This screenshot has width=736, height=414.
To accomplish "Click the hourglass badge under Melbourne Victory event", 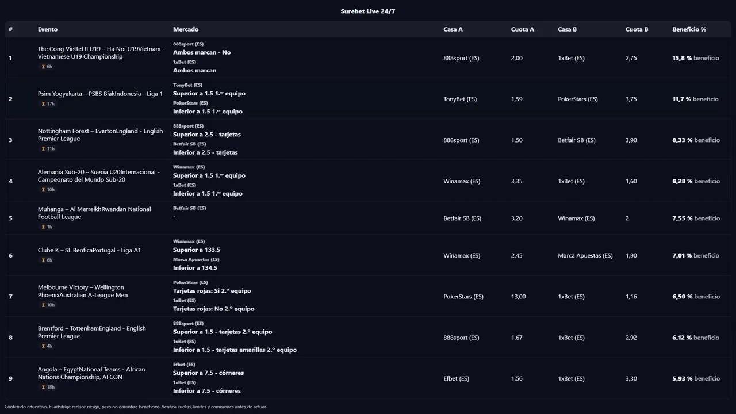I will (48, 305).
